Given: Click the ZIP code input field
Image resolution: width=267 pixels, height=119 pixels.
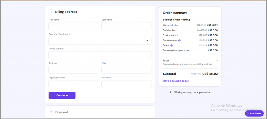Looking at the screenshot, I should tap(126, 84).
